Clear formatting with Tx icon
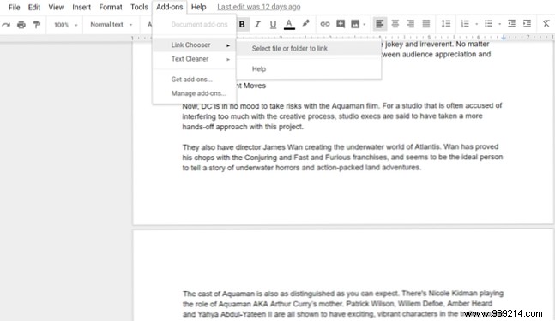 pyautogui.click(x=546, y=24)
